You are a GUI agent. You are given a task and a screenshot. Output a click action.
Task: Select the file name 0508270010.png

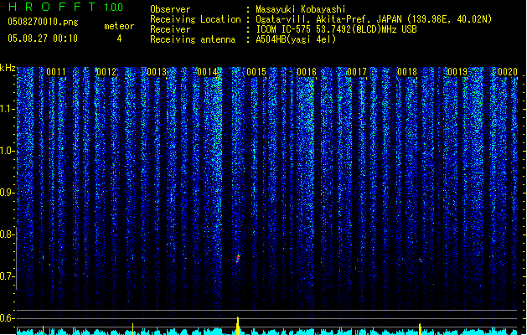(43, 22)
